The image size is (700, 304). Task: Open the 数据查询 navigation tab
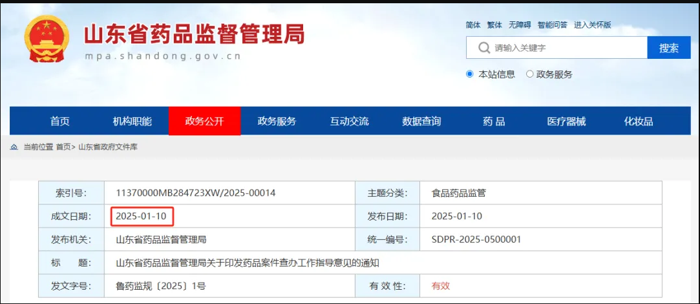pos(421,121)
